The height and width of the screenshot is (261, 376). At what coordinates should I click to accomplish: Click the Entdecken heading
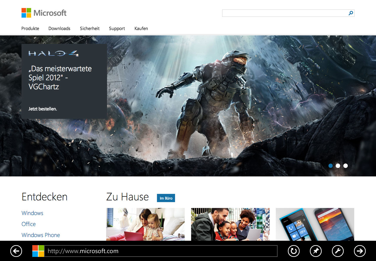click(45, 197)
